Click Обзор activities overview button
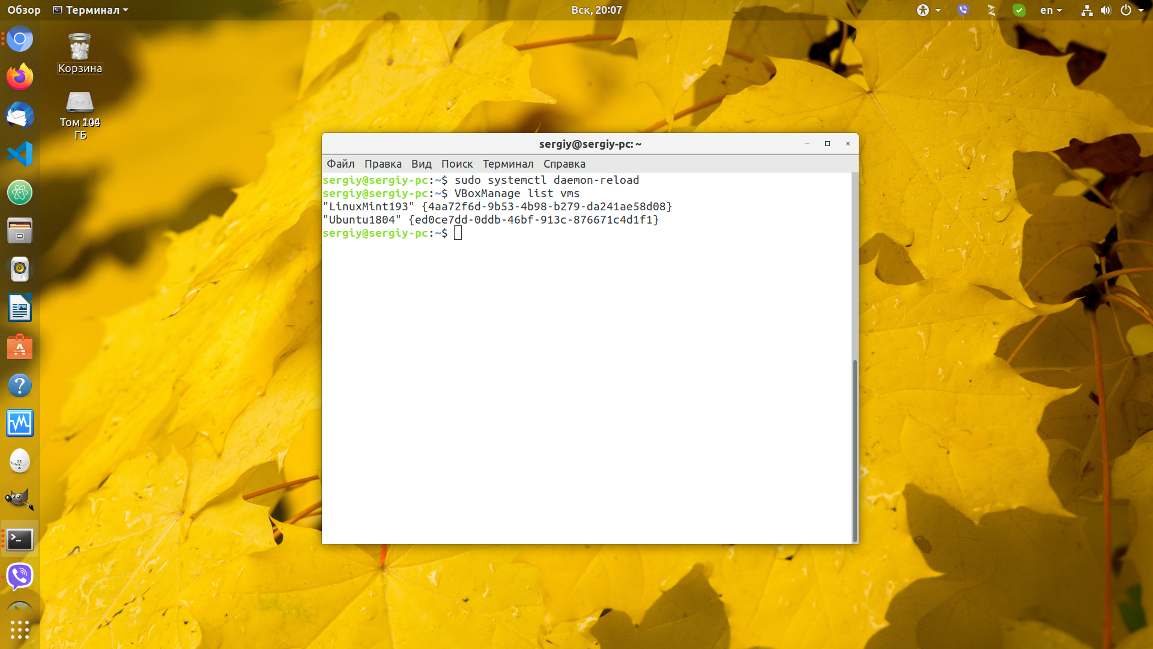 coord(24,10)
